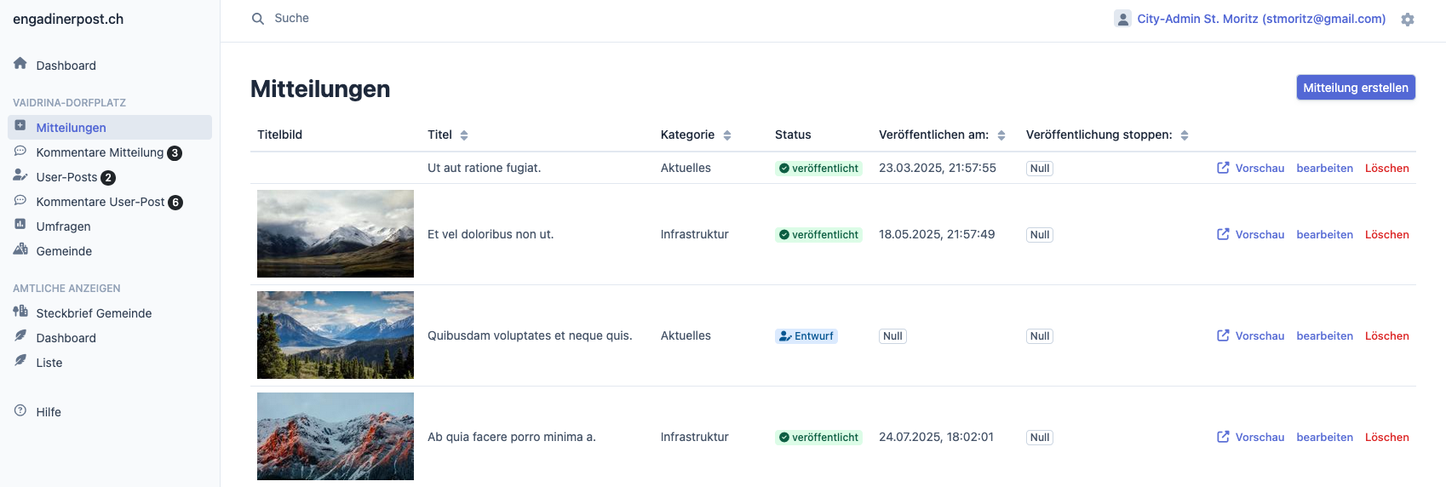Image resolution: width=1446 pixels, height=487 pixels.
Task: Open the red mountain thumbnail image
Action: click(336, 436)
